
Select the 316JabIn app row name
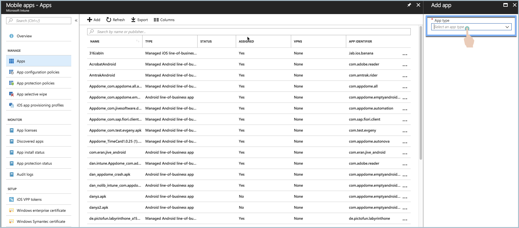pos(96,53)
